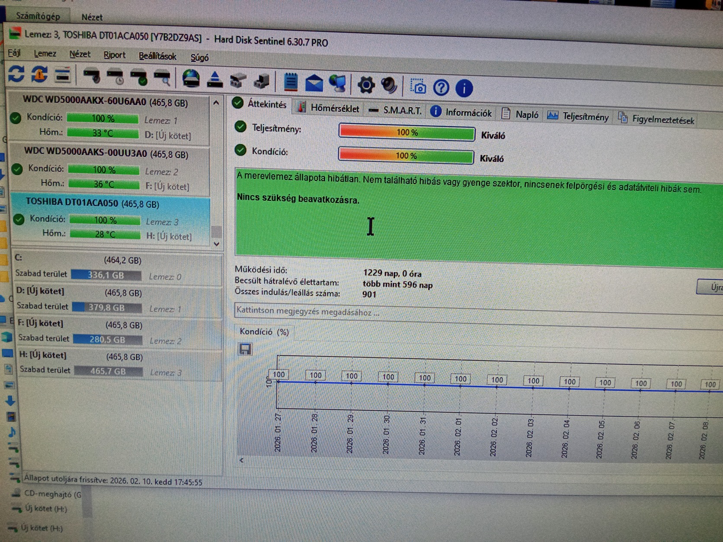723x542 pixels.
Task: Open help with the question mark icon
Action: tap(441, 87)
